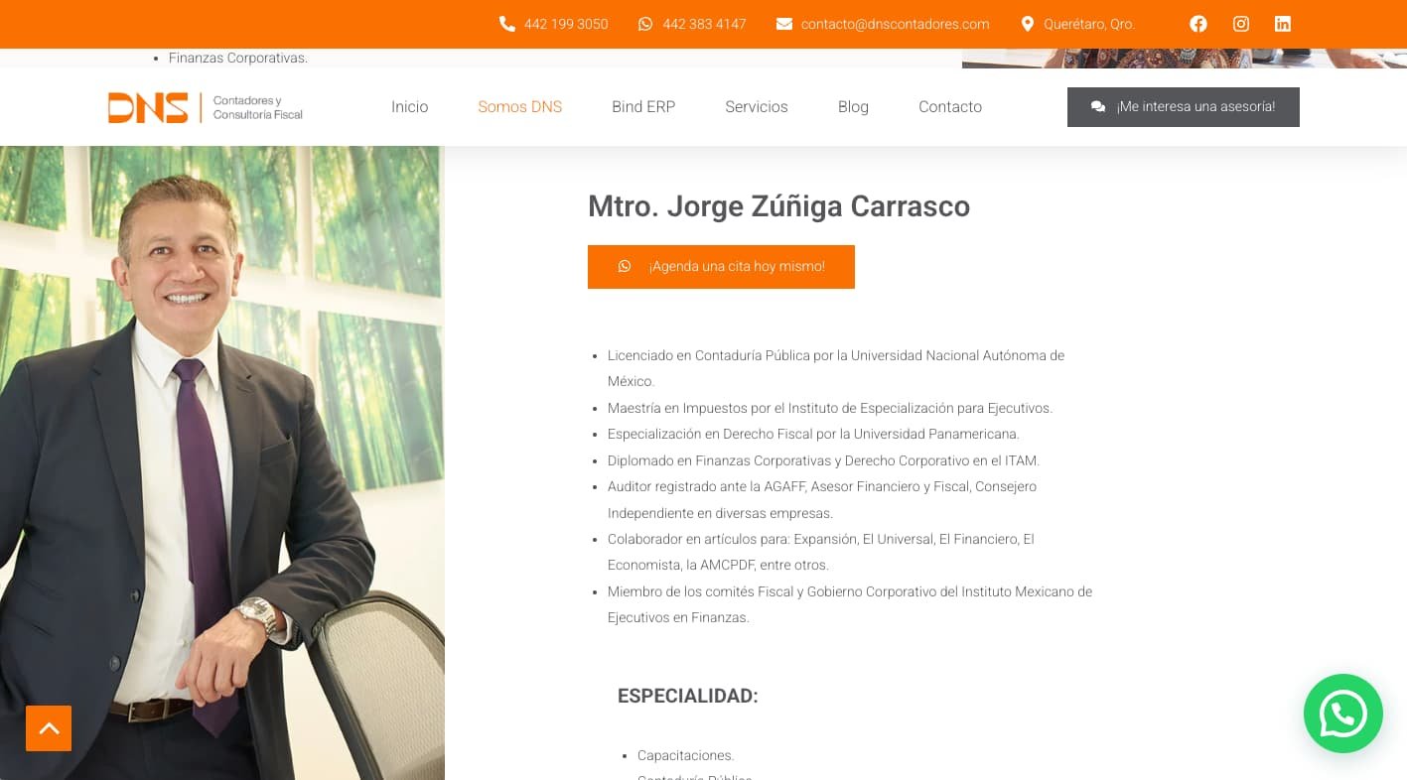Click the DNS Contadores logo
The image size is (1407, 780).
pyautogui.click(x=206, y=107)
